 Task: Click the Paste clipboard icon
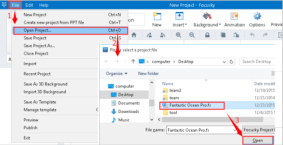(x=236, y=35)
